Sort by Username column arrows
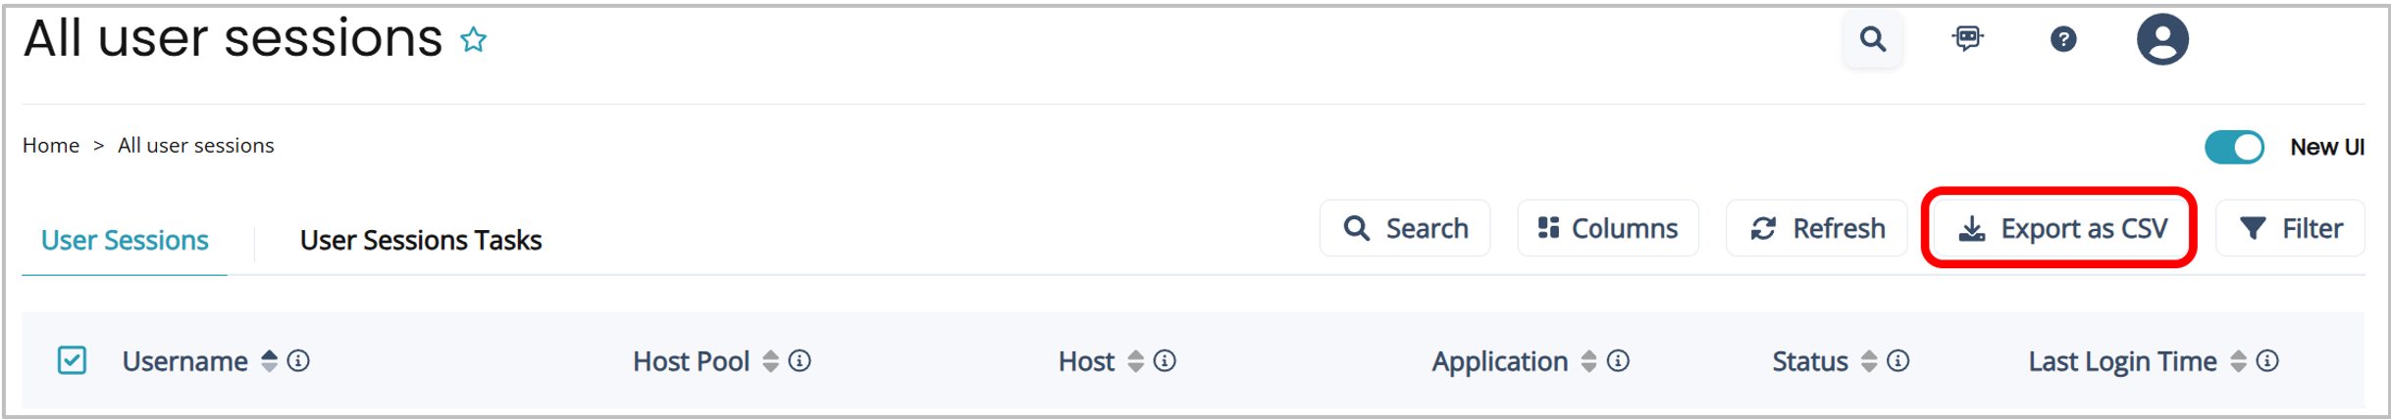2391x419 pixels. tap(269, 361)
